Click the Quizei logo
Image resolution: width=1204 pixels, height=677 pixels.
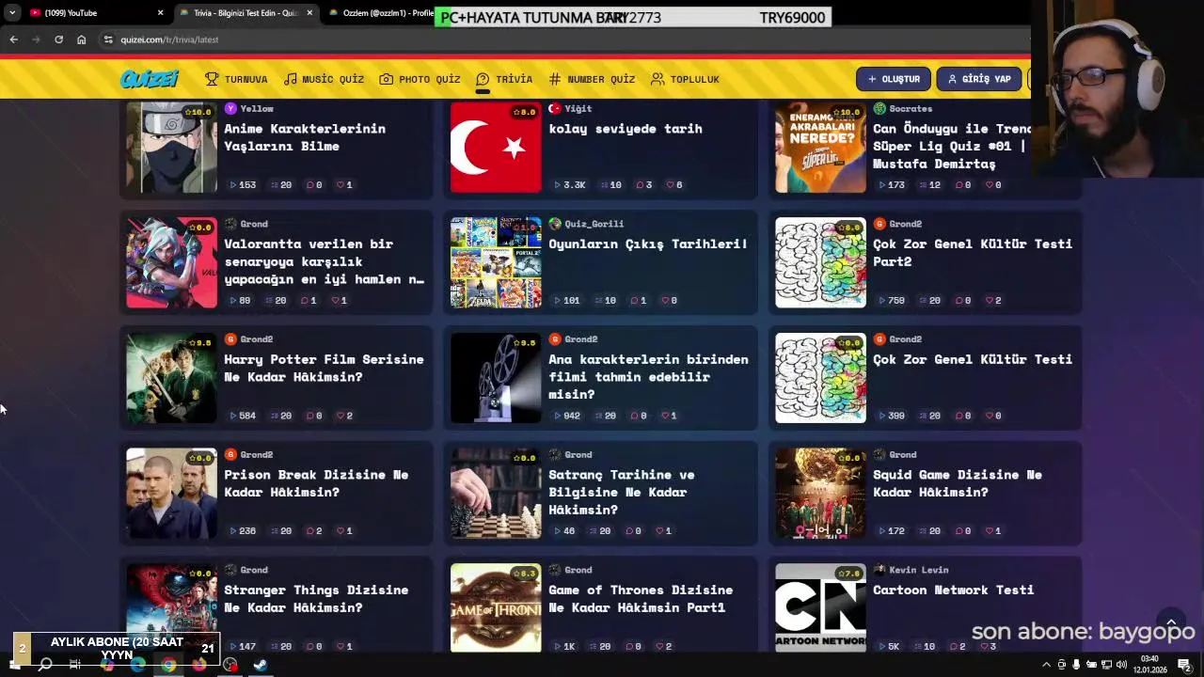click(x=150, y=79)
